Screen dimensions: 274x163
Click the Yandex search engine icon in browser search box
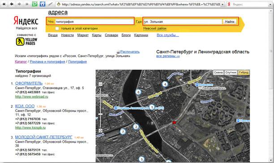(229, 4)
